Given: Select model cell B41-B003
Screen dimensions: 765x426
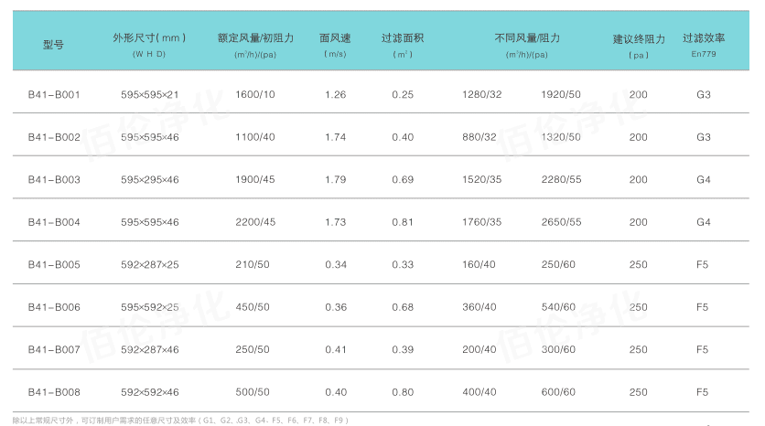Looking at the screenshot, I should [x=54, y=179].
